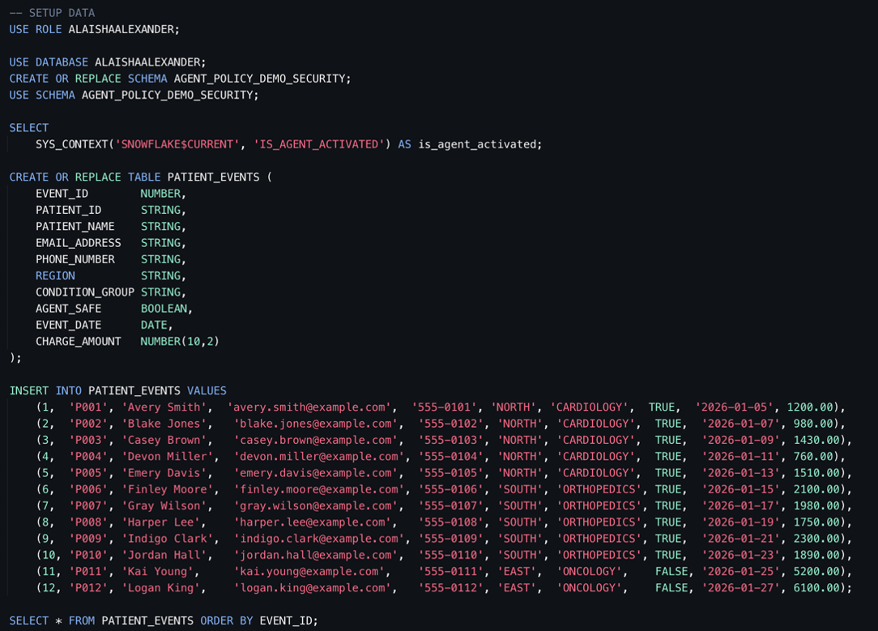The height and width of the screenshot is (631, 878).
Task: Click the CONDITION_GROUP column name
Action: point(85,292)
